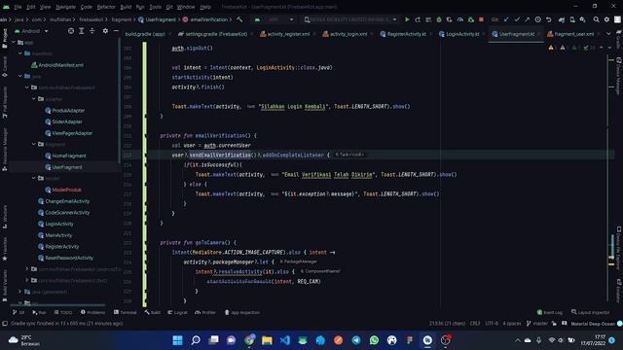Click the build hammer icon in toolbar

tap(239, 19)
